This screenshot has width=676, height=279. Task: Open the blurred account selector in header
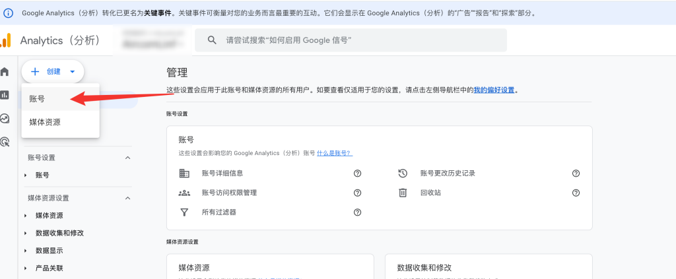(153, 39)
